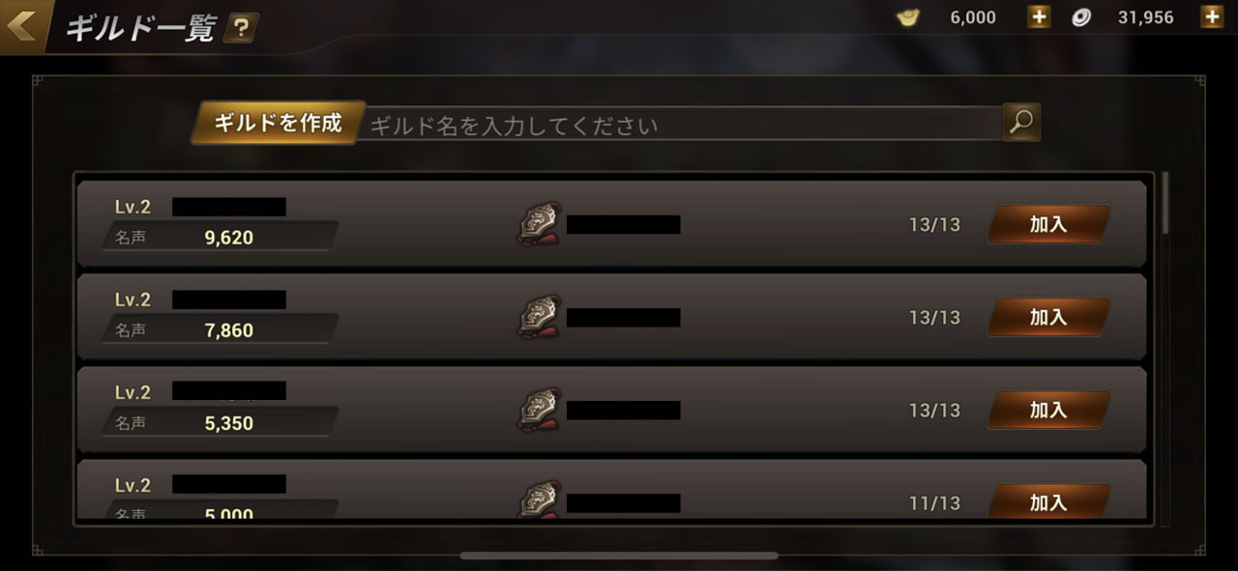Screen dimensions: 1238x571
Task: Join the guild with 7,860 fame
Action: pos(1048,317)
